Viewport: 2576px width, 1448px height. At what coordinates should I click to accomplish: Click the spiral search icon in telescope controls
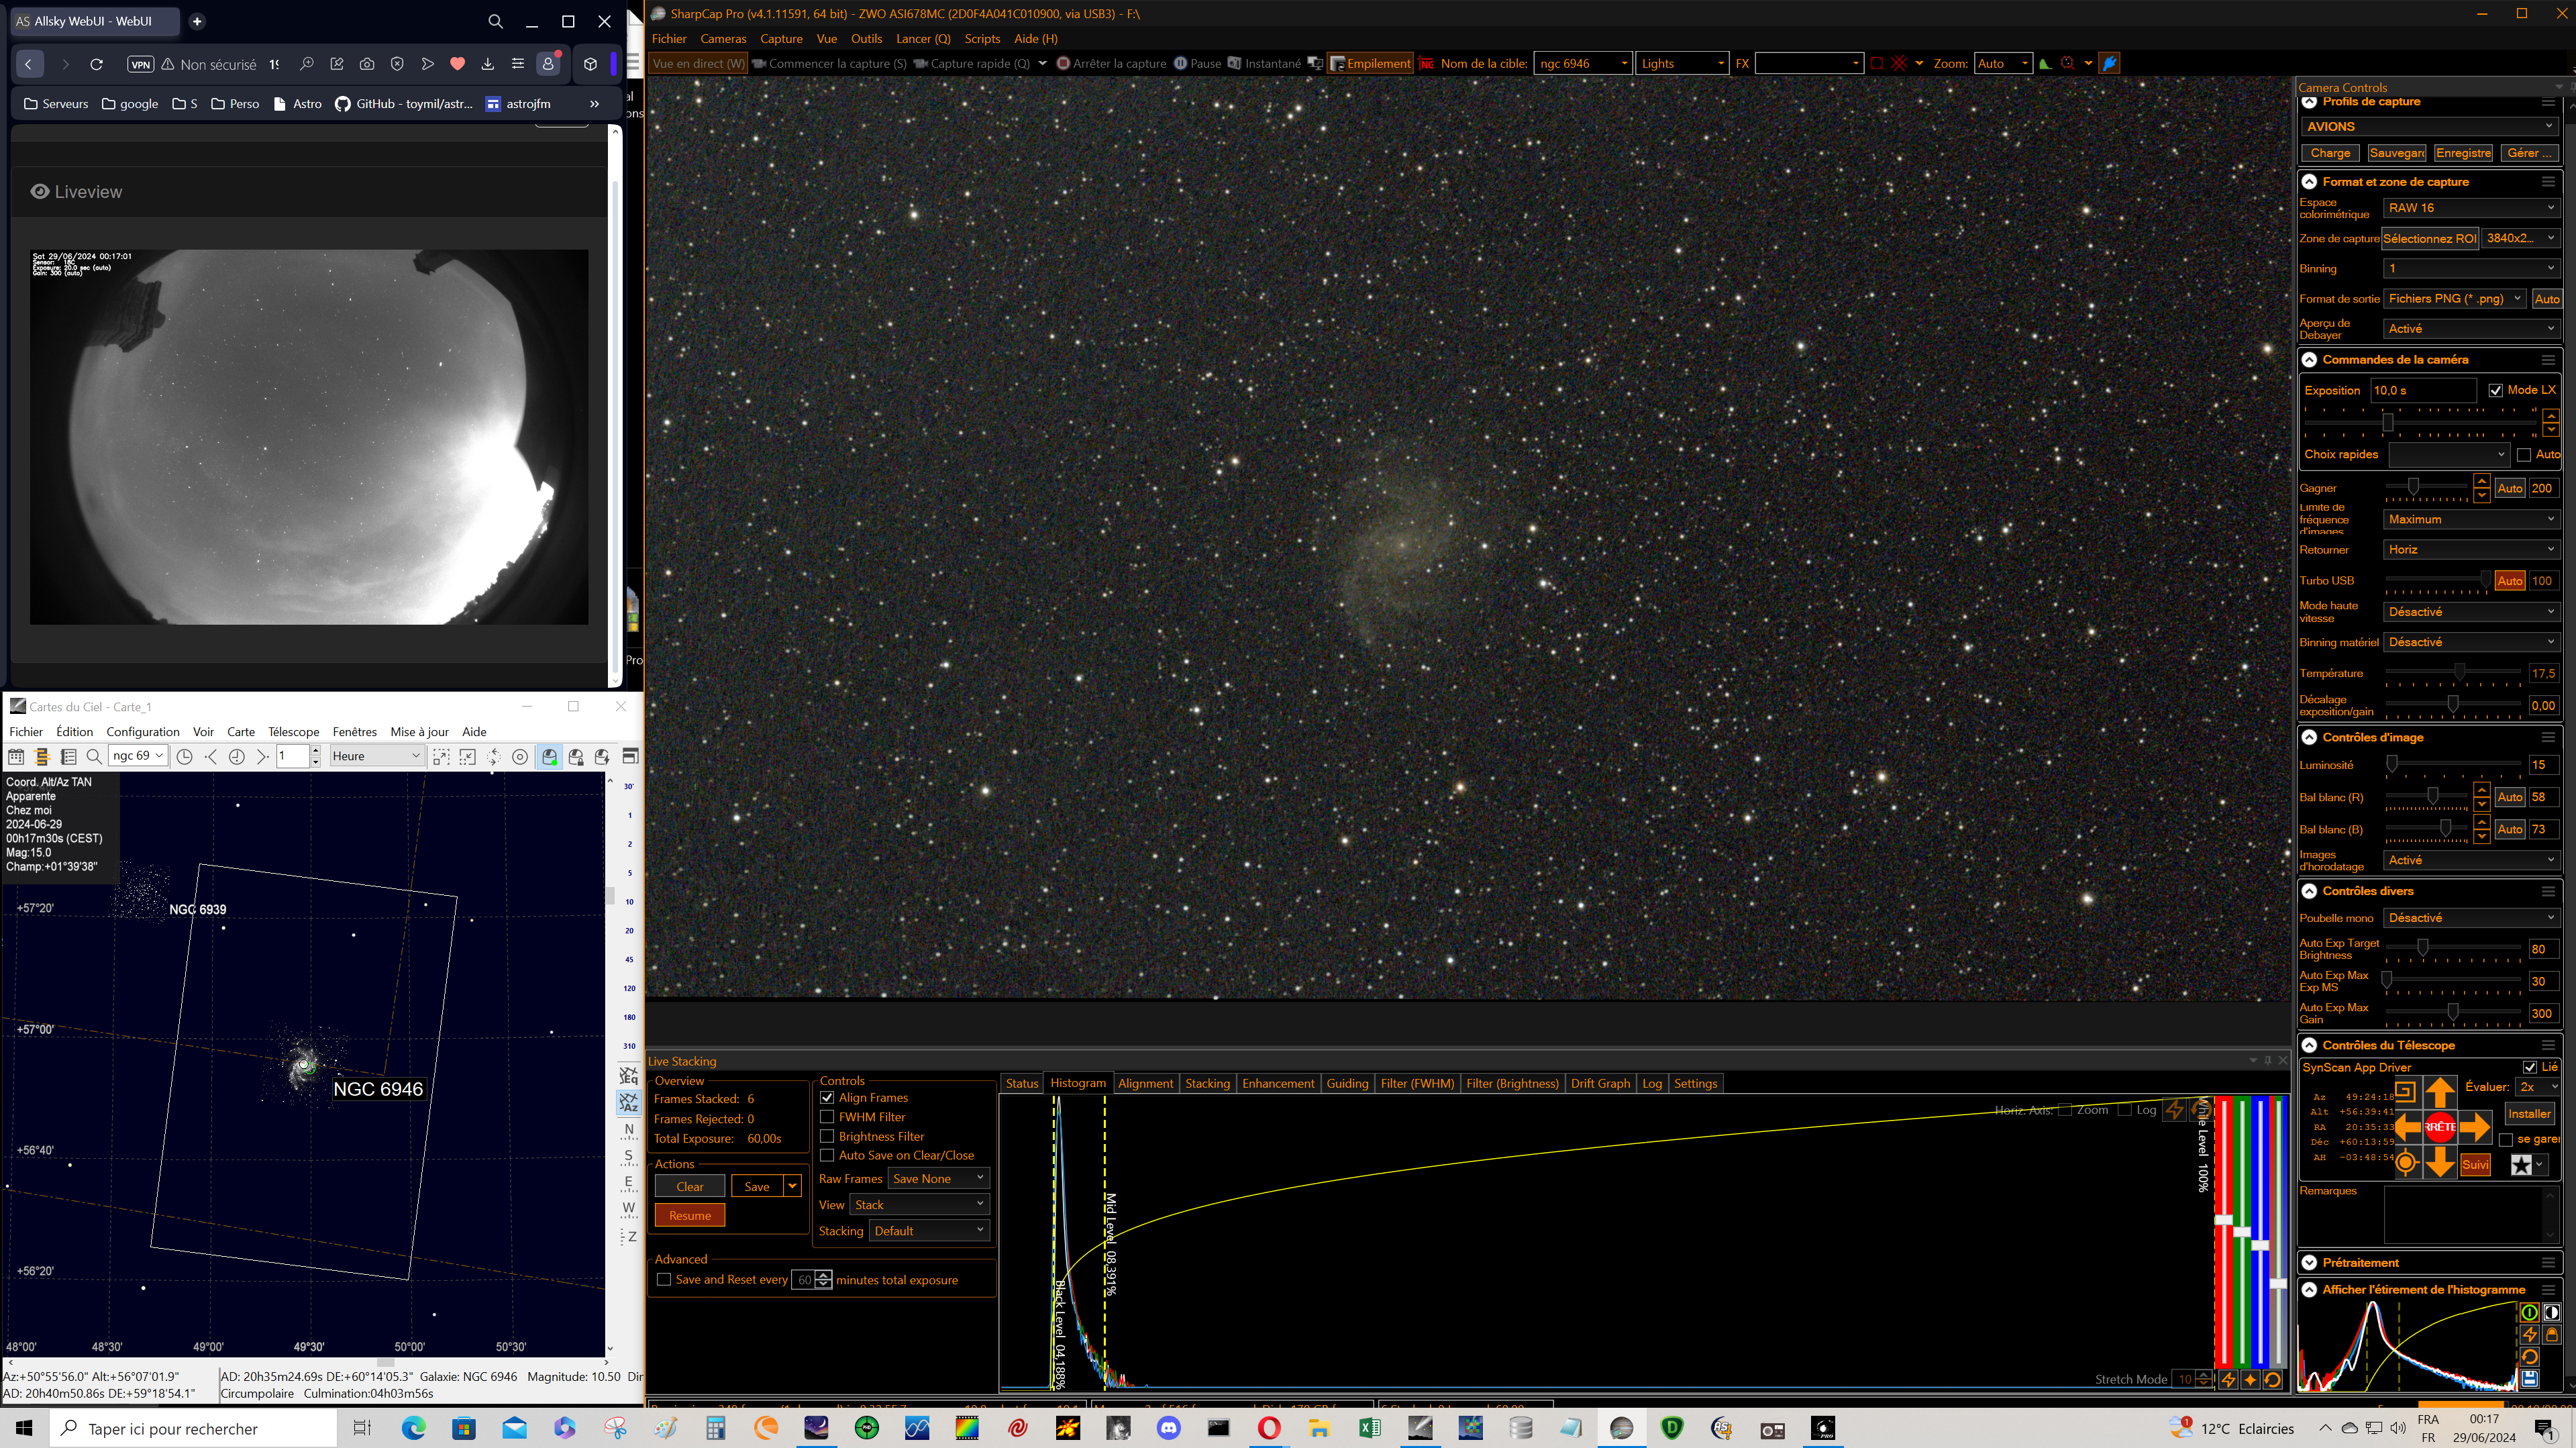coord(2405,1091)
